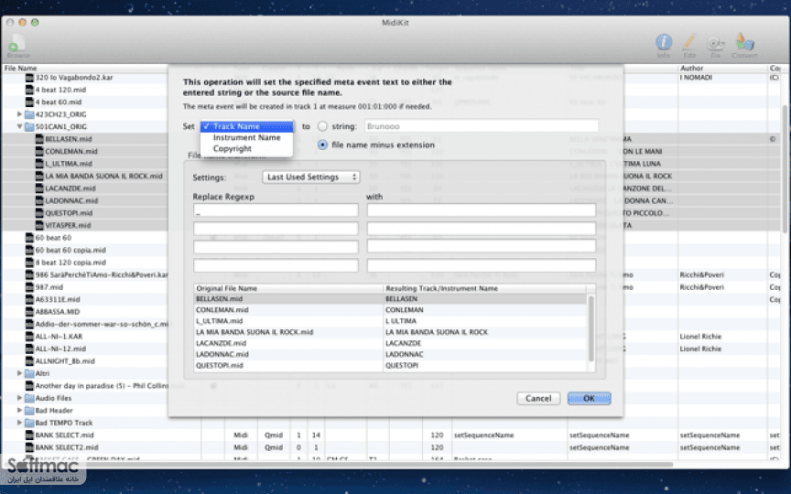Click the first Replace Regexp field
The width and height of the screenshot is (791, 494).
(276, 210)
